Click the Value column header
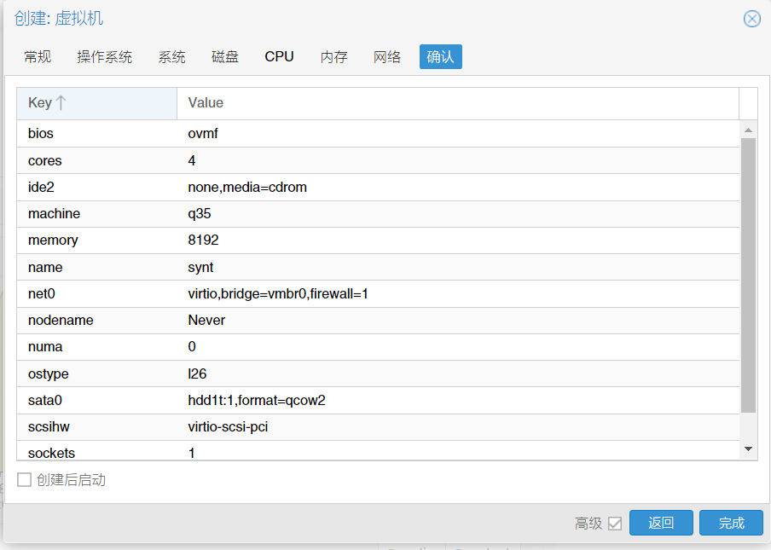The image size is (771, 550). point(458,103)
